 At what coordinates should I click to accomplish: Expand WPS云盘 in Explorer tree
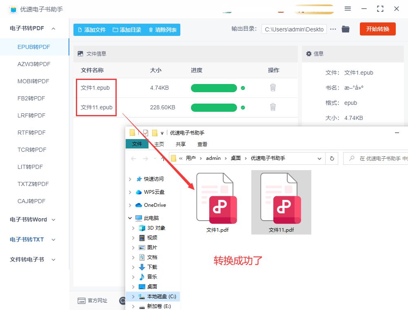pyautogui.click(x=130, y=192)
